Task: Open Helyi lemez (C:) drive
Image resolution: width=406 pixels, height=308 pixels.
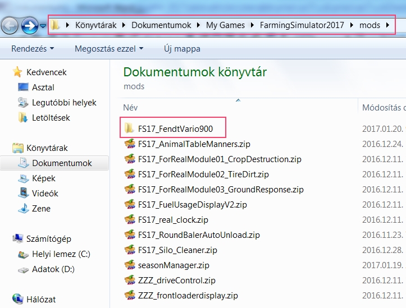Action: pos(61,254)
